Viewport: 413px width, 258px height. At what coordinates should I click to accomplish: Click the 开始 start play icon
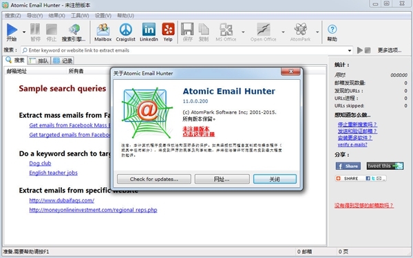point(12,29)
